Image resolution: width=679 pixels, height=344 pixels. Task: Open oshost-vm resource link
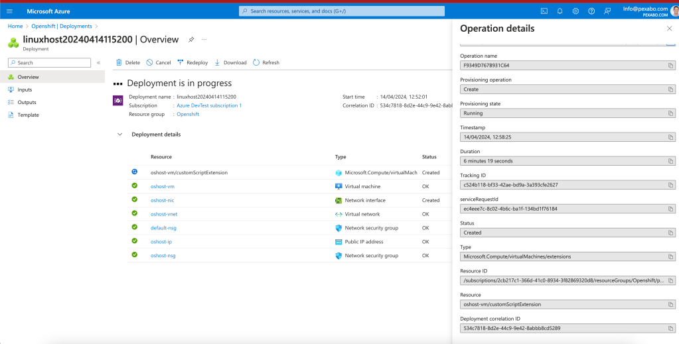163,186
